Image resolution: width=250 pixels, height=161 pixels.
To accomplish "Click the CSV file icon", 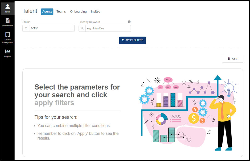I will point(229,59).
